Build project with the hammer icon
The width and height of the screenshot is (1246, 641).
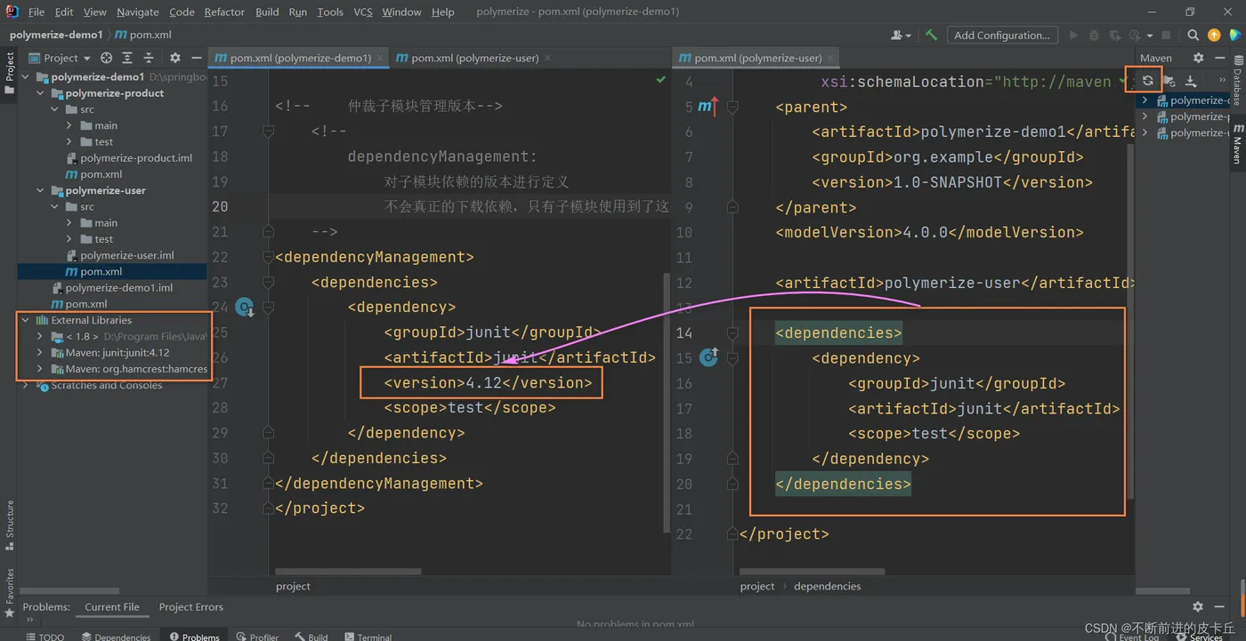[x=931, y=35]
